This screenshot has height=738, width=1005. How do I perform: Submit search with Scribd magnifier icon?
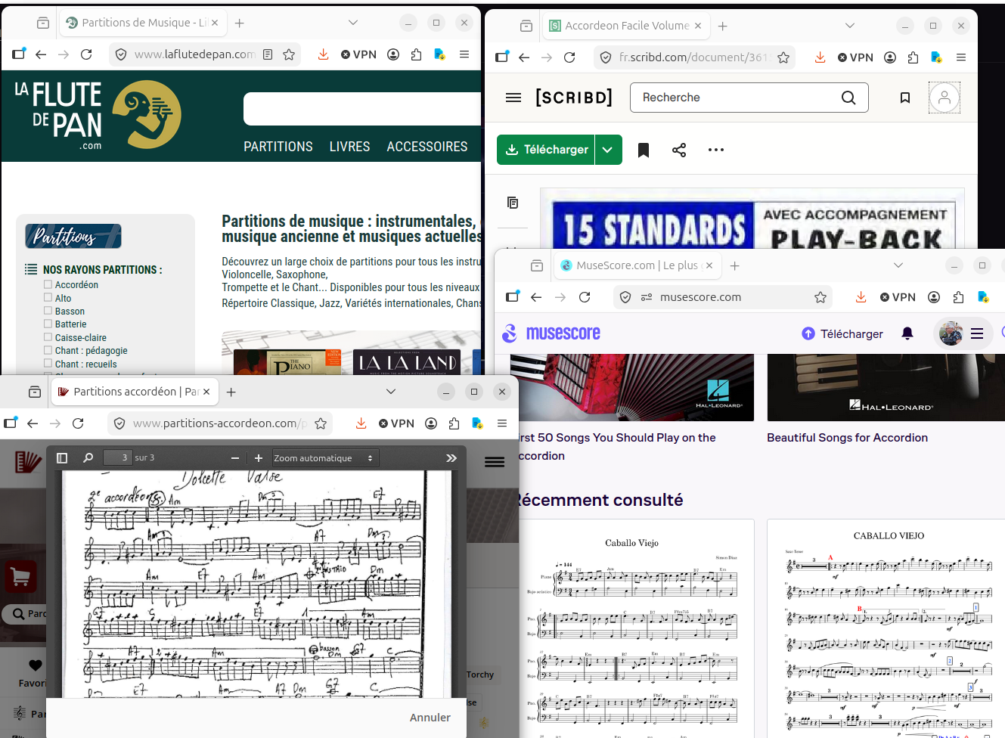848,98
